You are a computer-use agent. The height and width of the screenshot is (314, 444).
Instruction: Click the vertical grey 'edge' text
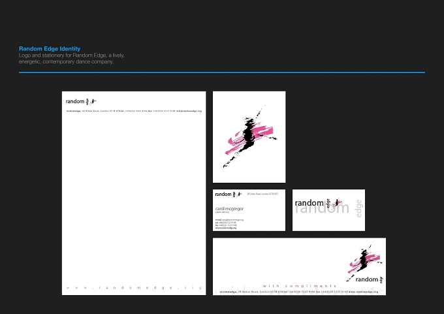(x=358, y=209)
